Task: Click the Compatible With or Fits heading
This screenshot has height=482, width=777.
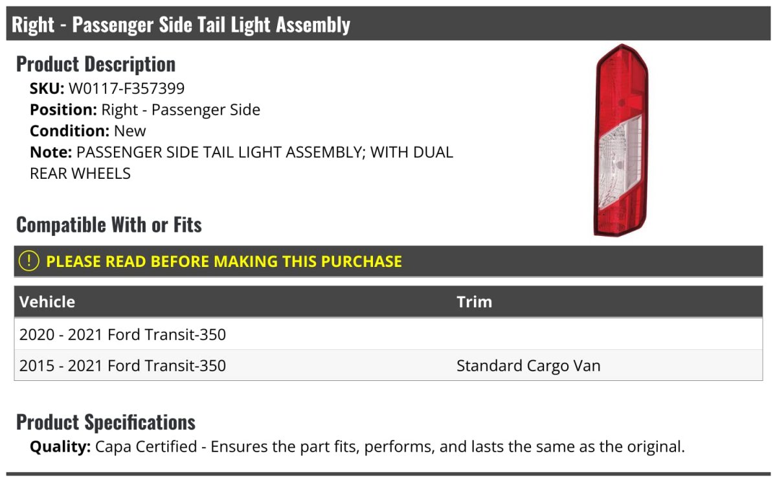Action: pyautogui.click(x=109, y=225)
